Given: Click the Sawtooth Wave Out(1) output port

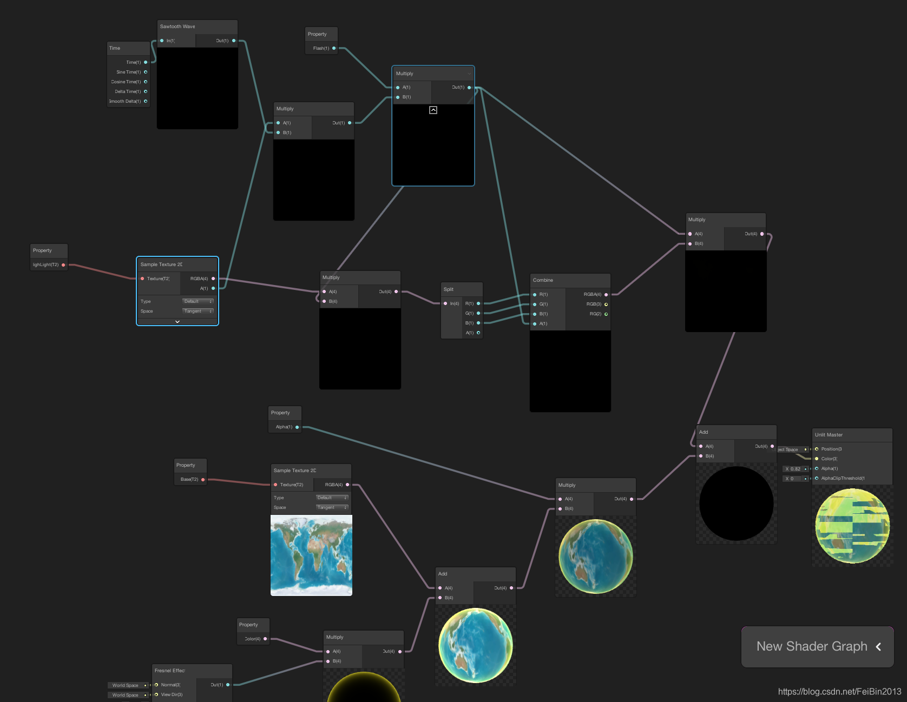Looking at the screenshot, I should pos(234,41).
